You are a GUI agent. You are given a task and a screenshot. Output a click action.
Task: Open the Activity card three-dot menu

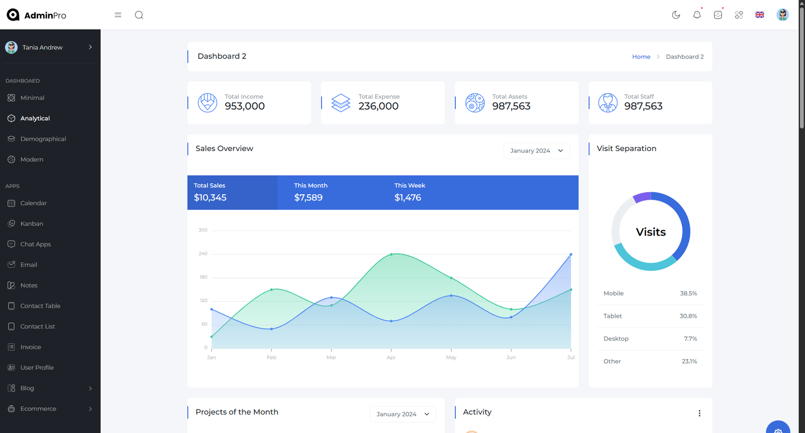click(699, 413)
